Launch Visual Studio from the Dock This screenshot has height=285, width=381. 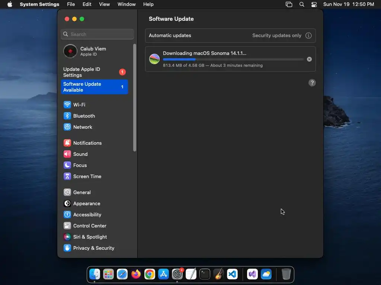[253, 274]
